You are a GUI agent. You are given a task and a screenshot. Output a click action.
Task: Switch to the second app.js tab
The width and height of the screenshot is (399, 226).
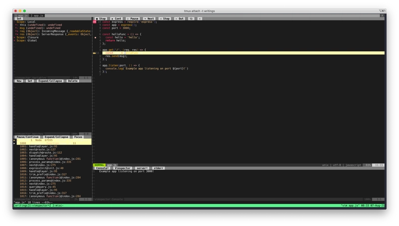(37, 15)
